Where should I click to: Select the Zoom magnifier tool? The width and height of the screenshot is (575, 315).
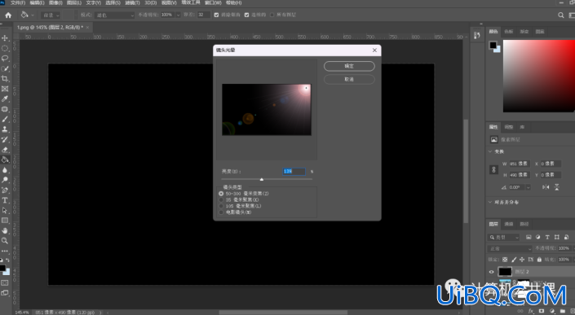[x=5, y=241]
